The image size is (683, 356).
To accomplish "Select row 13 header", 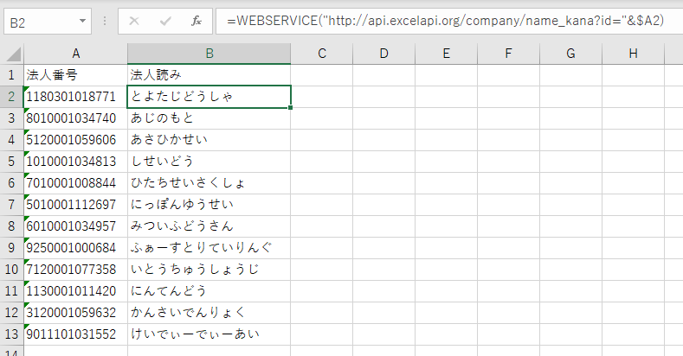I will (12, 334).
